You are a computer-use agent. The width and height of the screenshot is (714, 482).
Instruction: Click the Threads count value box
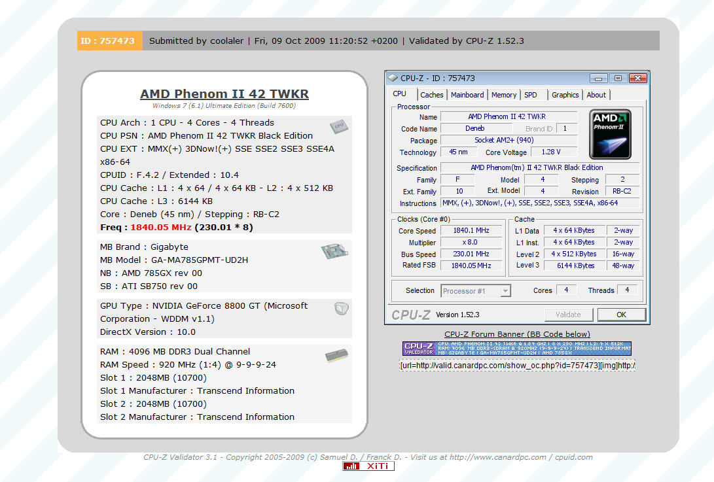tap(627, 290)
